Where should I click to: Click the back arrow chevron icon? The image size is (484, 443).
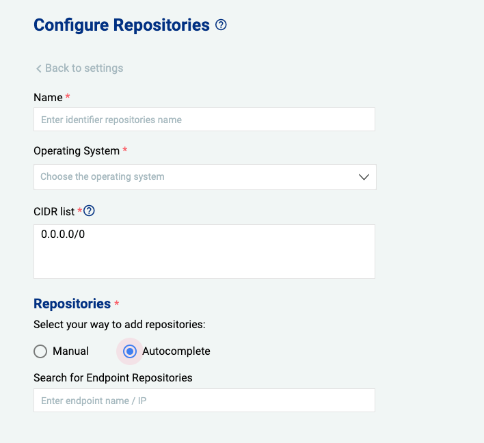38,68
